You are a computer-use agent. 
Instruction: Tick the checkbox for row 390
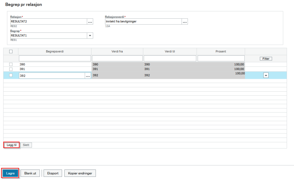point(11,65)
